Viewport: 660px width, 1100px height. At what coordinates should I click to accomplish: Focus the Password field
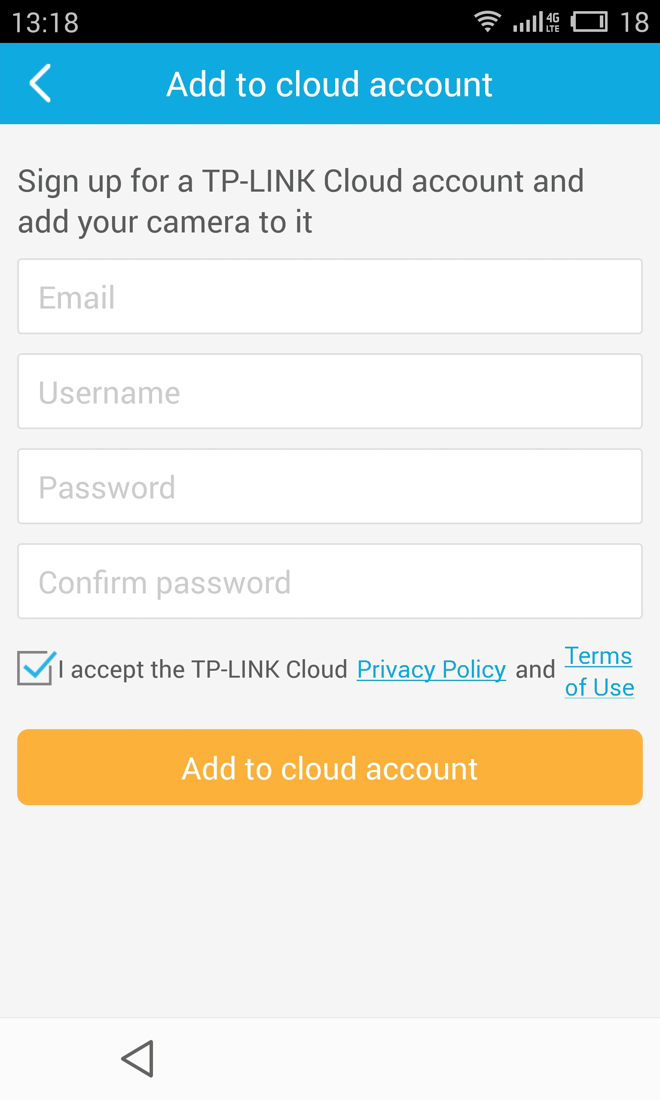(330, 486)
